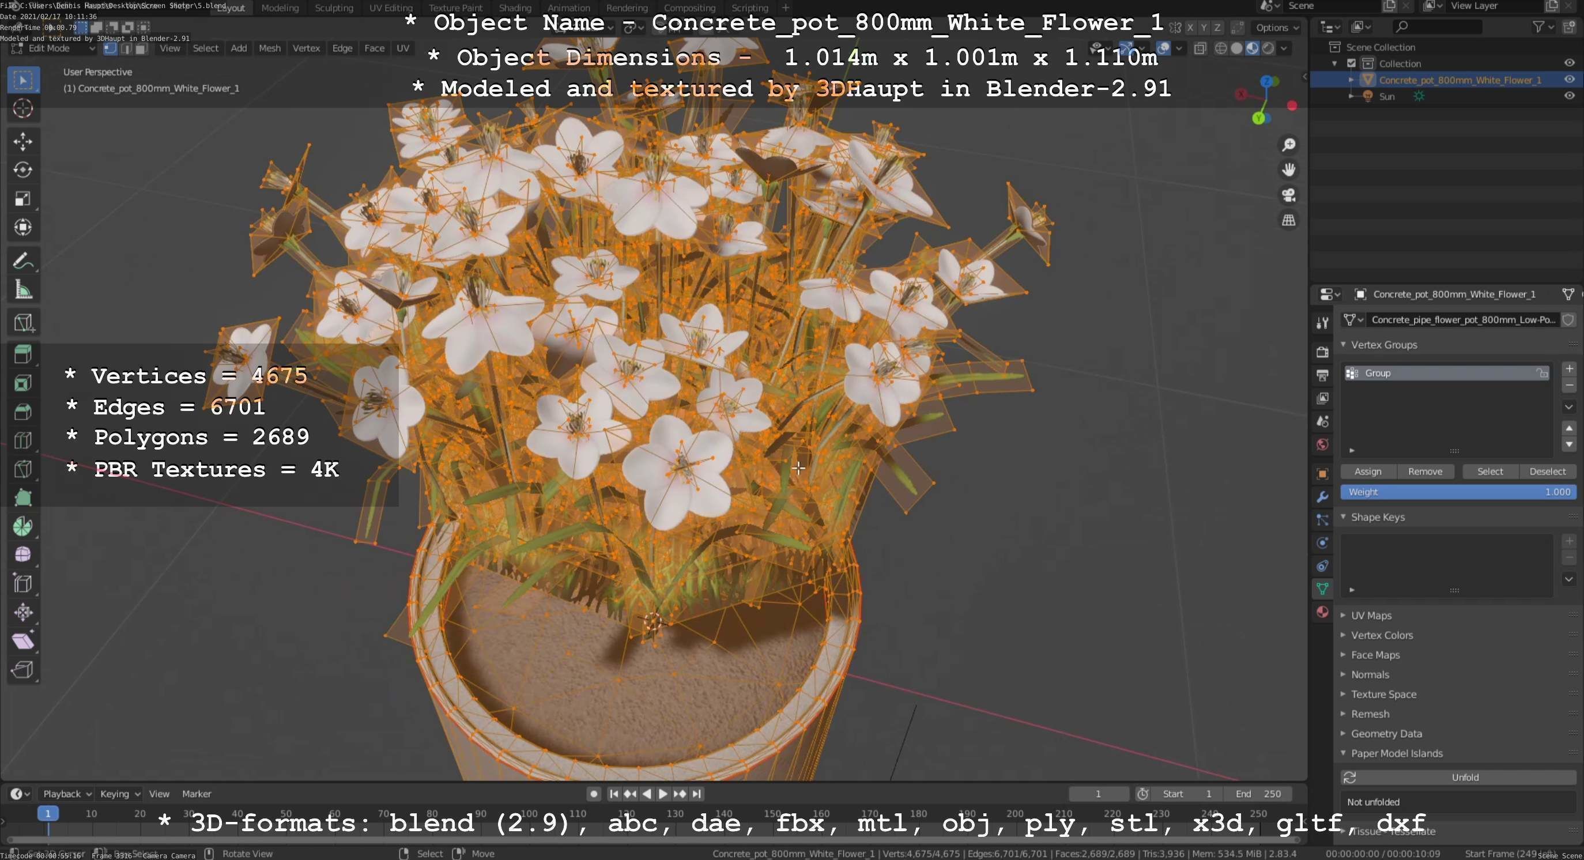Select the Spin tool
The image size is (1584, 860).
click(22, 526)
